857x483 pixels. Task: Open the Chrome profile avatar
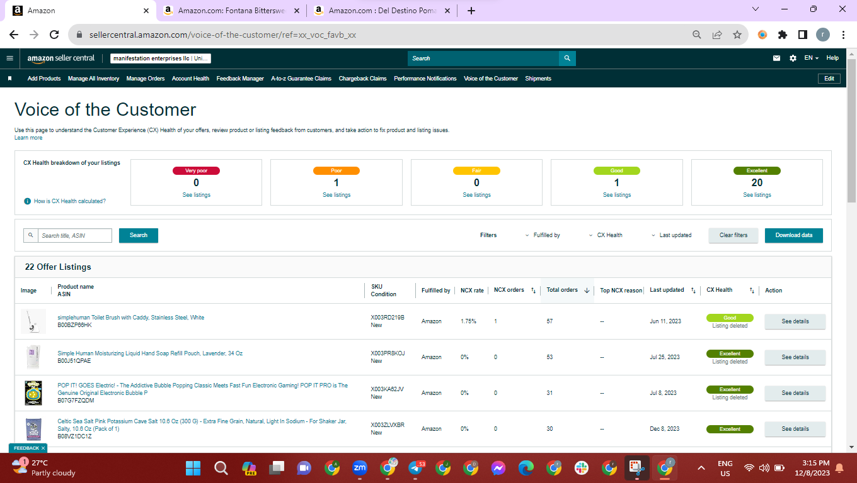(823, 35)
